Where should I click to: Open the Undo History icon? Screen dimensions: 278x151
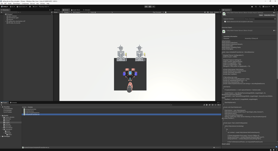pos(256,7)
